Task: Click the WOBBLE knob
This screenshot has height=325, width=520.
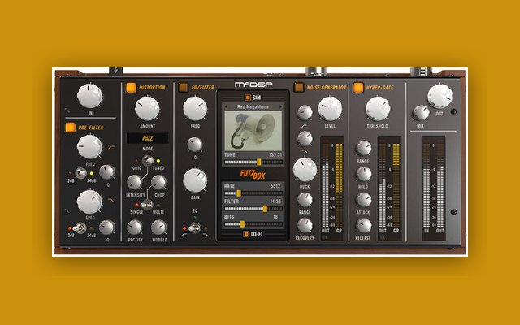Action: pos(159,227)
